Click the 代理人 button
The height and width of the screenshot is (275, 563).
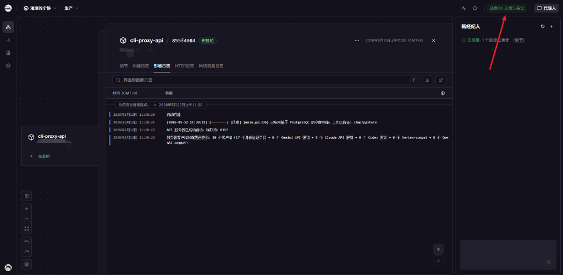(x=546, y=8)
